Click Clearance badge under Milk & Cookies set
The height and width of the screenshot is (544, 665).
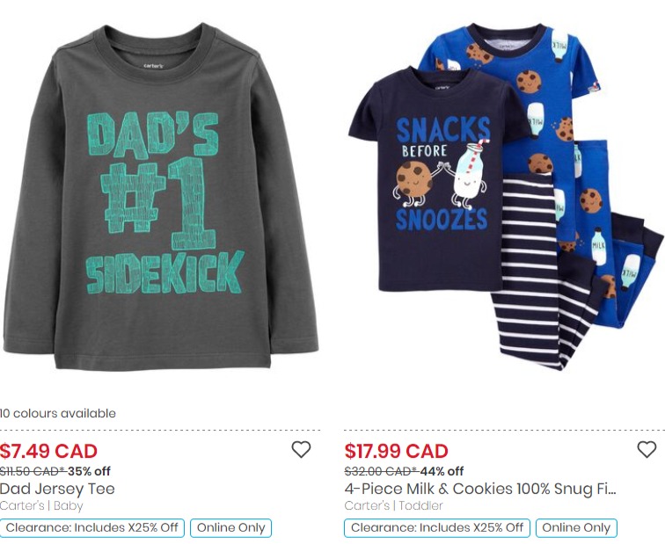pyautogui.click(x=437, y=528)
